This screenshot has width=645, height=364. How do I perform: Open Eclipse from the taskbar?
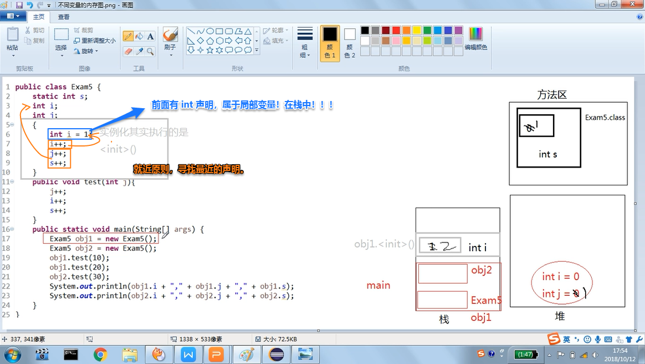point(276,354)
